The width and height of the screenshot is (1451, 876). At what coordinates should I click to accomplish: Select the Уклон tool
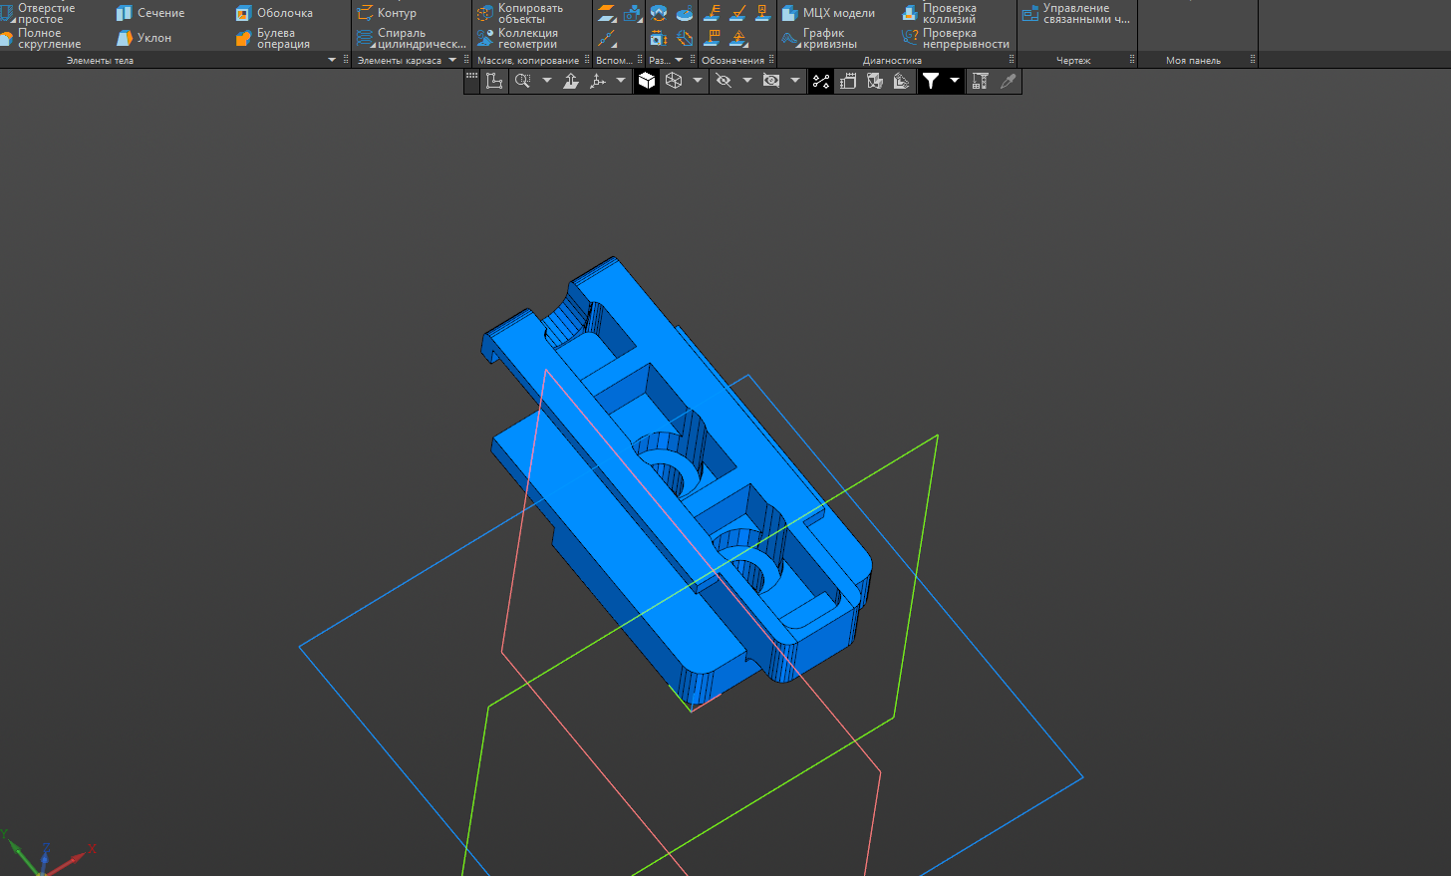(x=145, y=38)
